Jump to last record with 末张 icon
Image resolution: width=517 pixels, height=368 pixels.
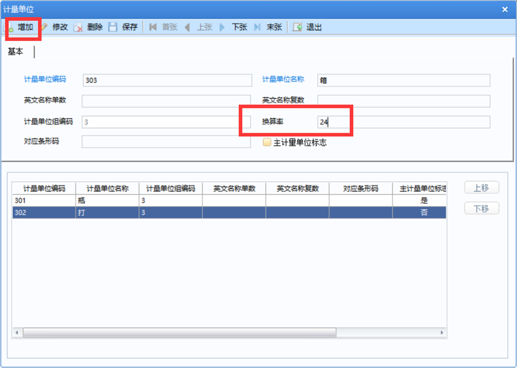point(257,27)
